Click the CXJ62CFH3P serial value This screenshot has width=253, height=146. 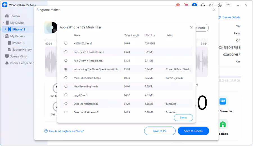tap(232, 55)
